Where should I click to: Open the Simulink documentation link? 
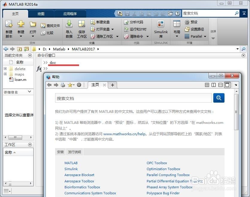click(71, 169)
